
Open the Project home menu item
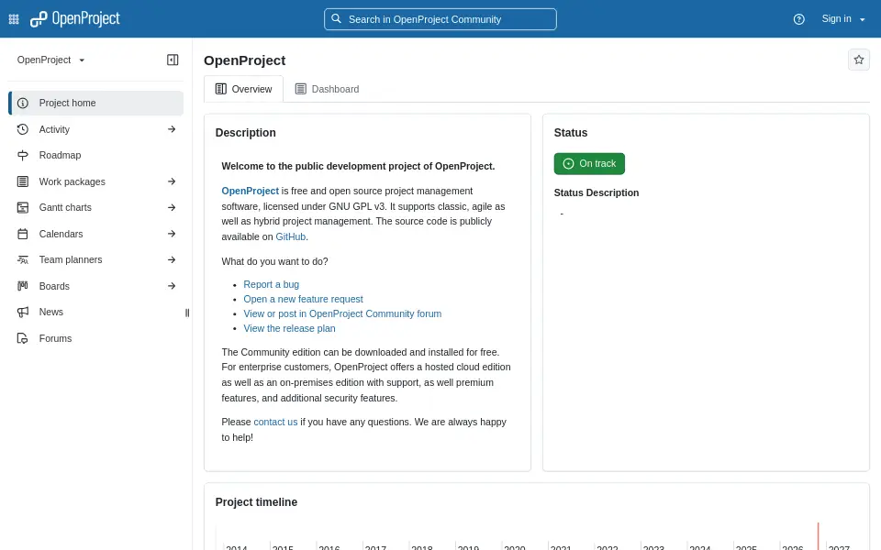pyautogui.click(x=96, y=104)
